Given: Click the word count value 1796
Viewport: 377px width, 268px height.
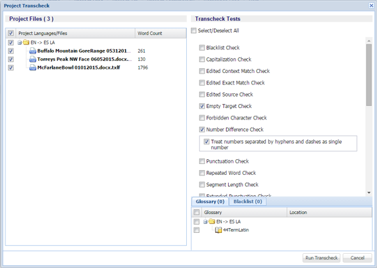Looking at the screenshot, I should tap(143, 68).
